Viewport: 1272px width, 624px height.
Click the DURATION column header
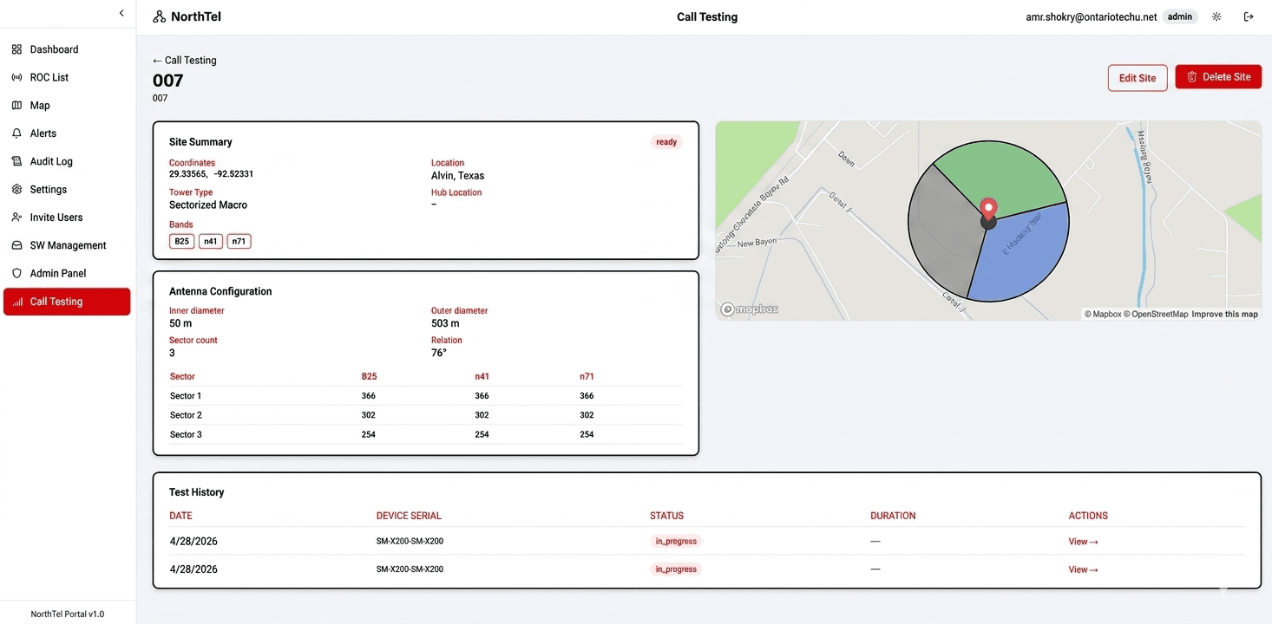893,516
